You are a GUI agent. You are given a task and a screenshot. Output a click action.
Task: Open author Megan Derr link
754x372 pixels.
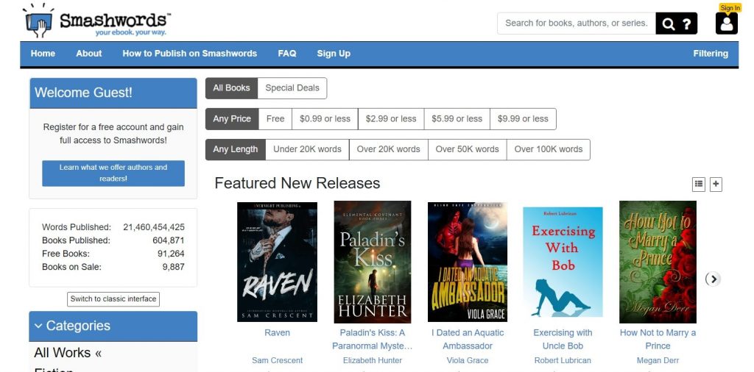tap(658, 360)
